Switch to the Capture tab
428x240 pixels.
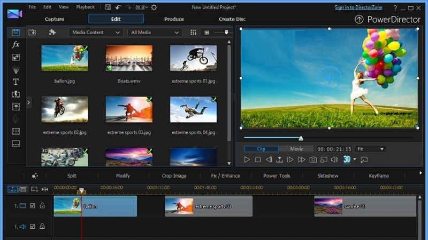55,19
